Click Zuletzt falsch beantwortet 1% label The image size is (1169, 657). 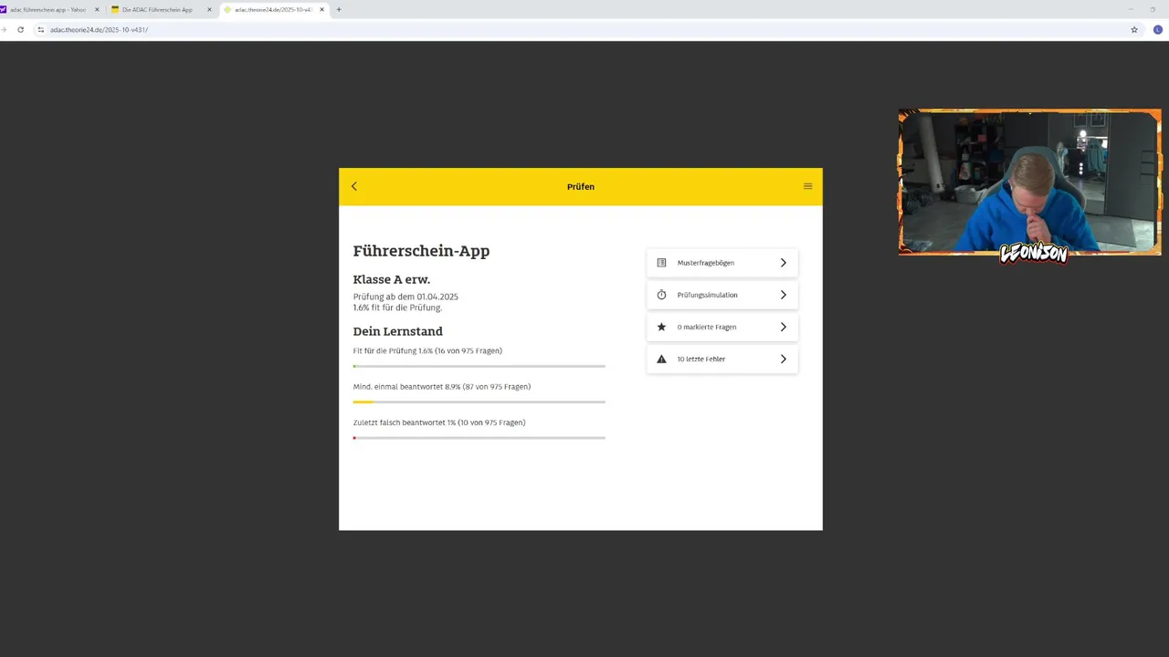click(x=438, y=422)
